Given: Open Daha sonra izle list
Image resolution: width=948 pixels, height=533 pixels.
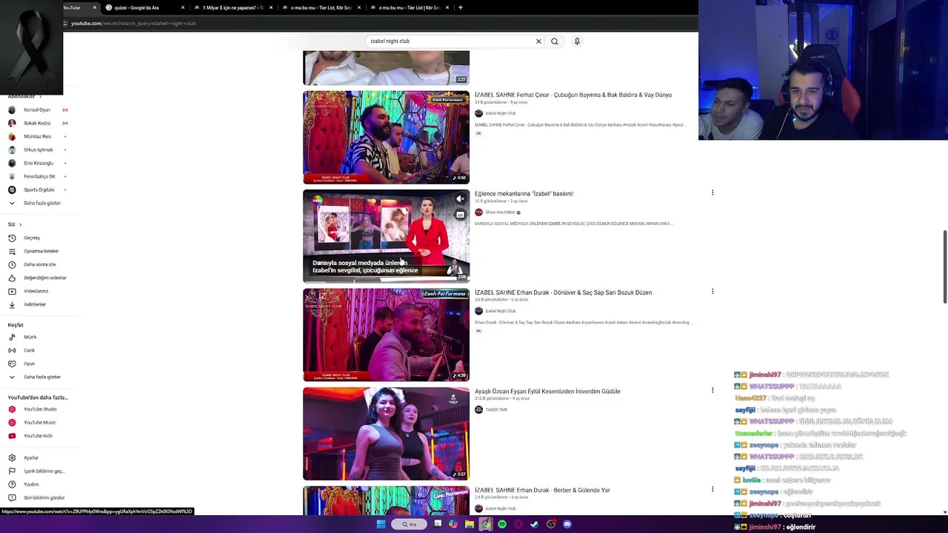Looking at the screenshot, I should point(39,264).
